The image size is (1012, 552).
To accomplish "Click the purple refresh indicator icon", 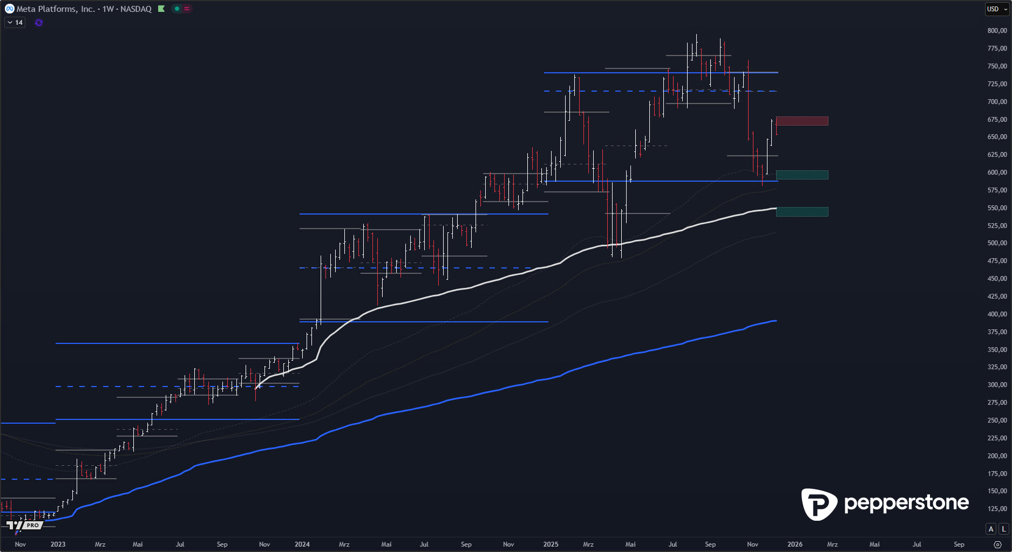I will 39,23.
